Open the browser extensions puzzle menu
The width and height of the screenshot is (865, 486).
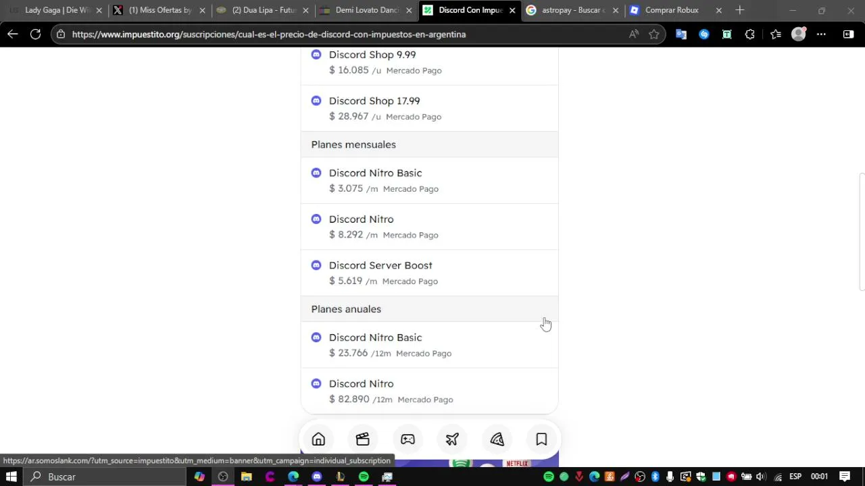pyautogui.click(x=750, y=34)
